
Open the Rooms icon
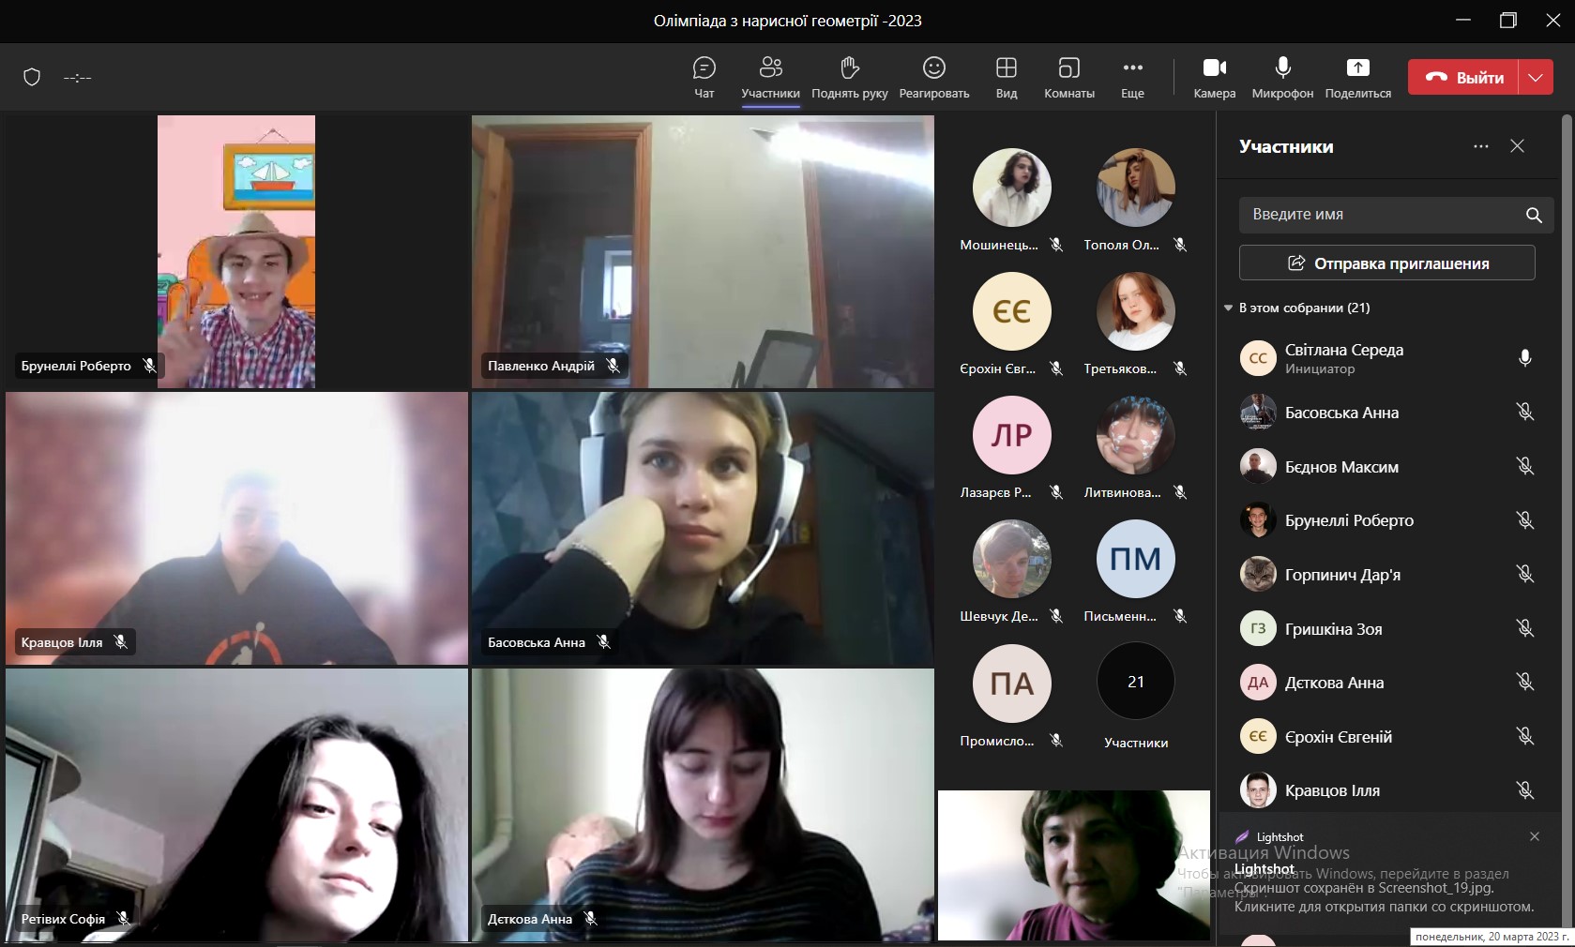tap(1069, 68)
